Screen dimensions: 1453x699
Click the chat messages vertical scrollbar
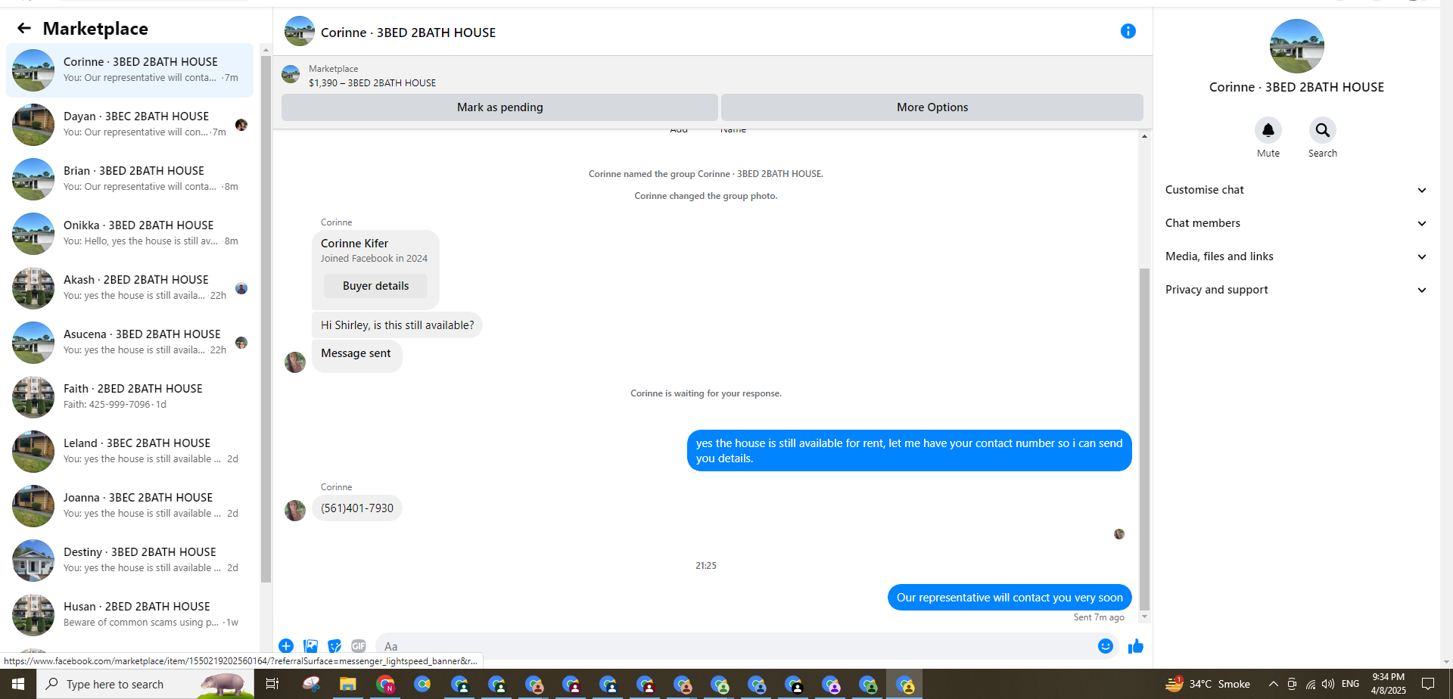pos(1144,439)
